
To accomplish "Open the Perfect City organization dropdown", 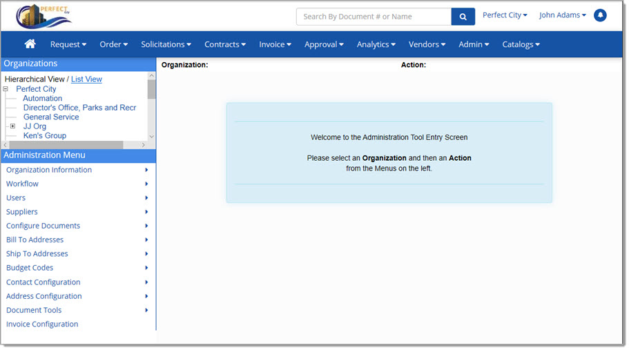I will 505,15.
